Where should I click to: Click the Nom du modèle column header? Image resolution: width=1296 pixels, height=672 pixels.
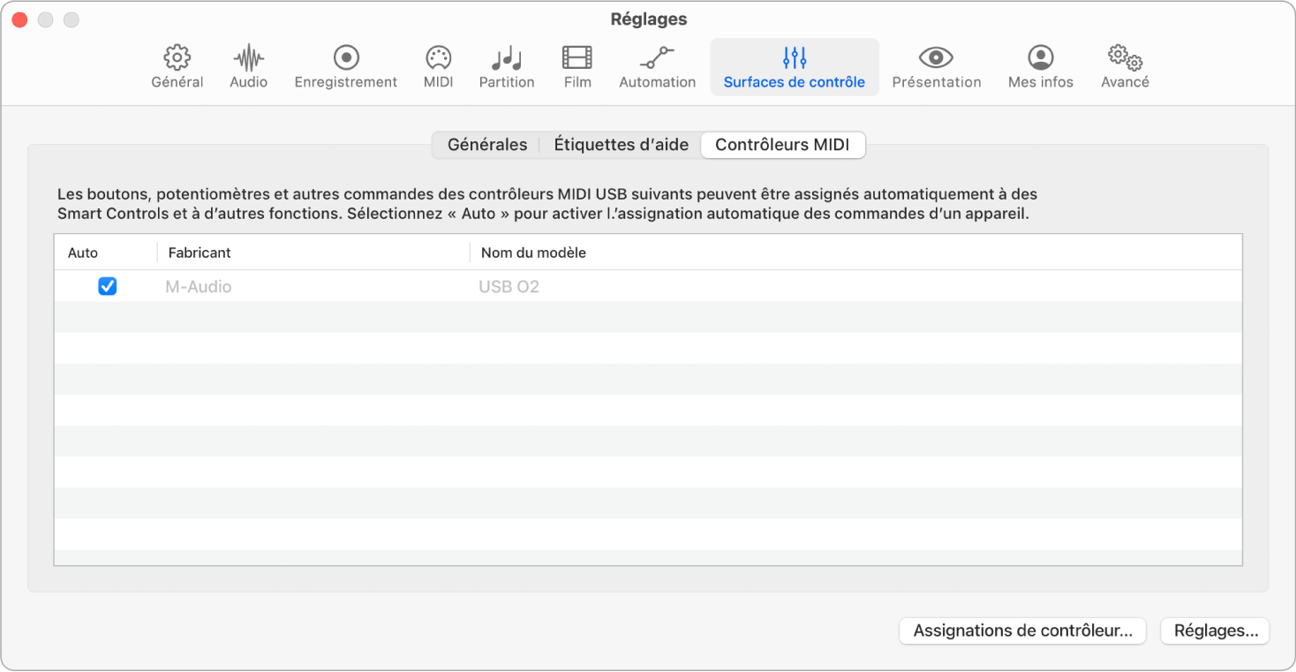(533, 253)
